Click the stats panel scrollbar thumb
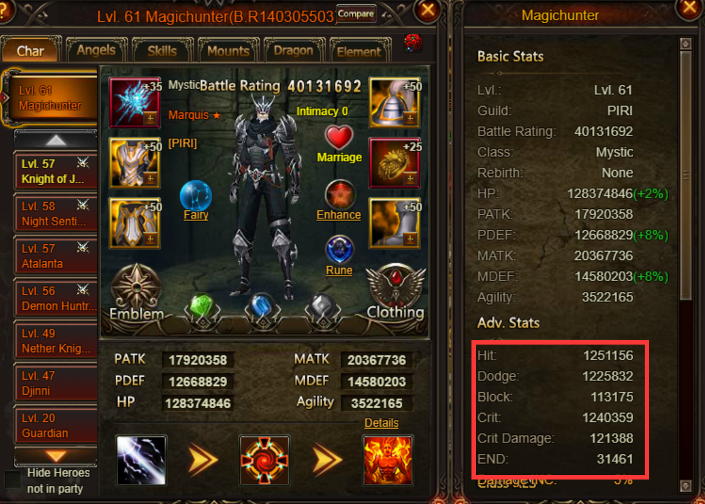The height and width of the screenshot is (504, 705). 685,175
